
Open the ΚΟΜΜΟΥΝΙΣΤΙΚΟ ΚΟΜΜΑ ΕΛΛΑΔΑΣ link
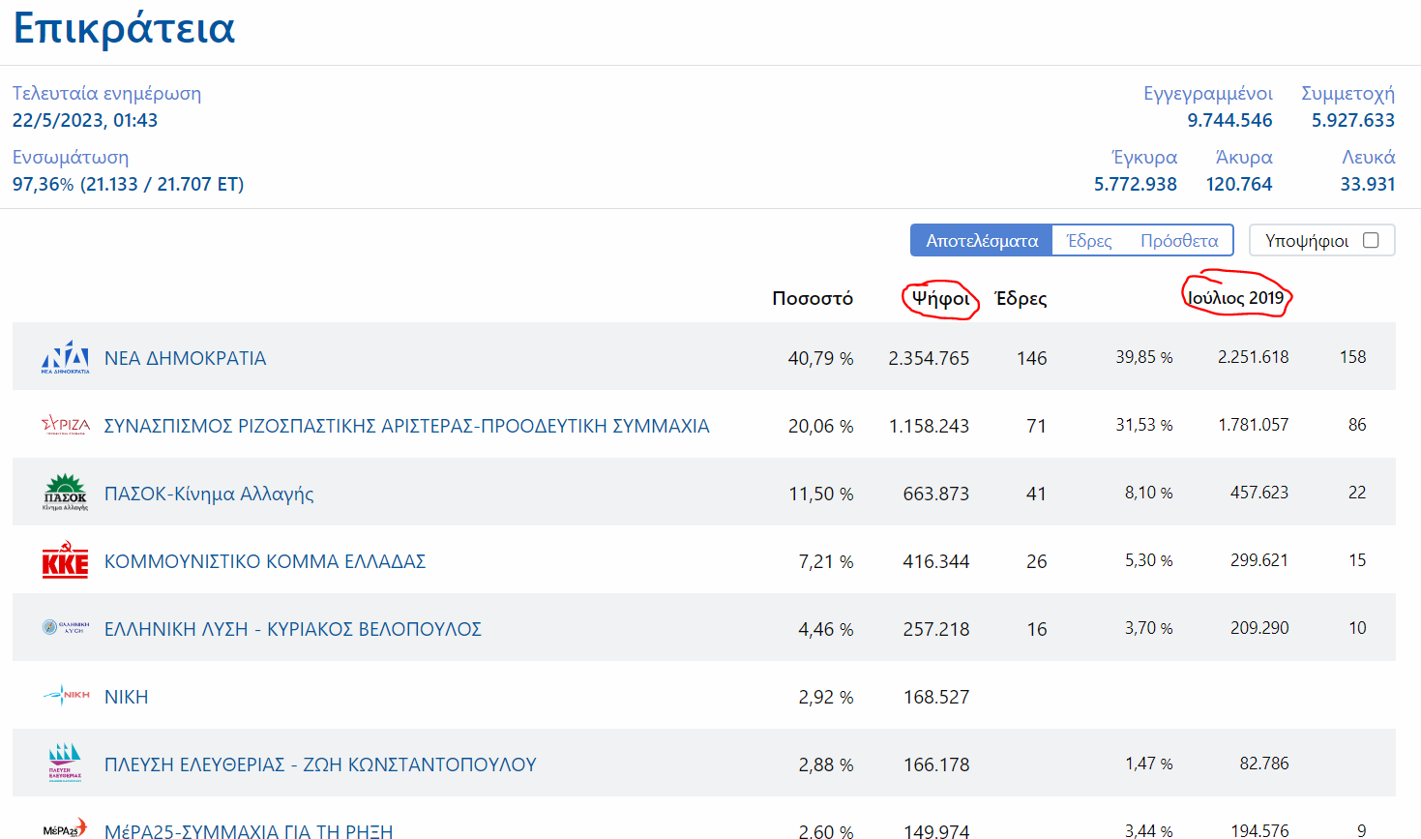pos(265,561)
